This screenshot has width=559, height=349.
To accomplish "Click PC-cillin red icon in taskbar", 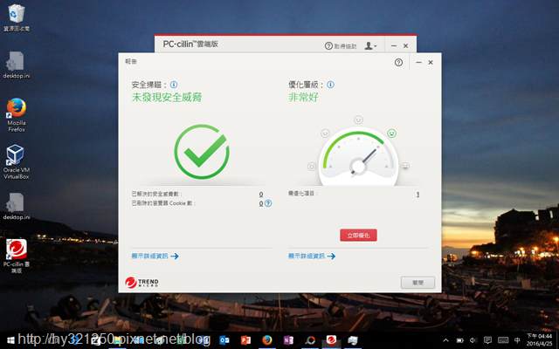I will 331,340.
